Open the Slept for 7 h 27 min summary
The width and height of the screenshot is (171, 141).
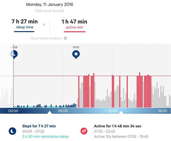pos(39,126)
